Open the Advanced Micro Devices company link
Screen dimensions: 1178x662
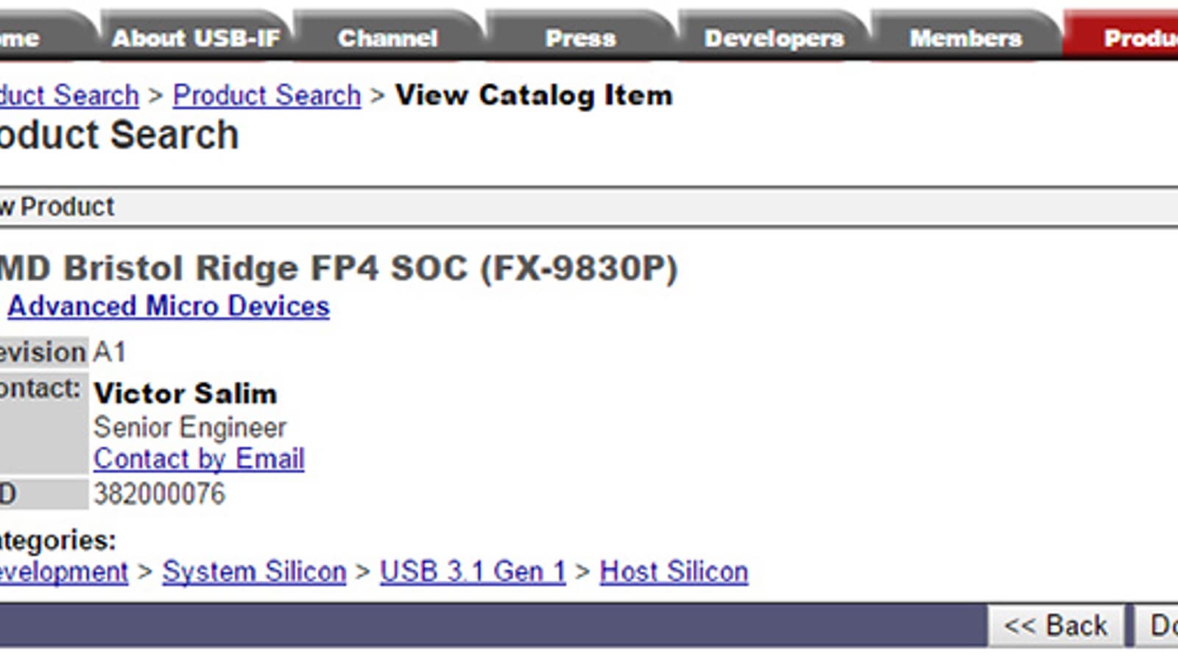click(169, 306)
